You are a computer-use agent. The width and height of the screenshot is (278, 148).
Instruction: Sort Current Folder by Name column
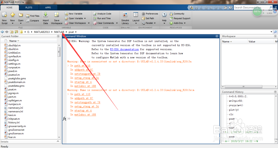pyautogui.click(x=14, y=41)
